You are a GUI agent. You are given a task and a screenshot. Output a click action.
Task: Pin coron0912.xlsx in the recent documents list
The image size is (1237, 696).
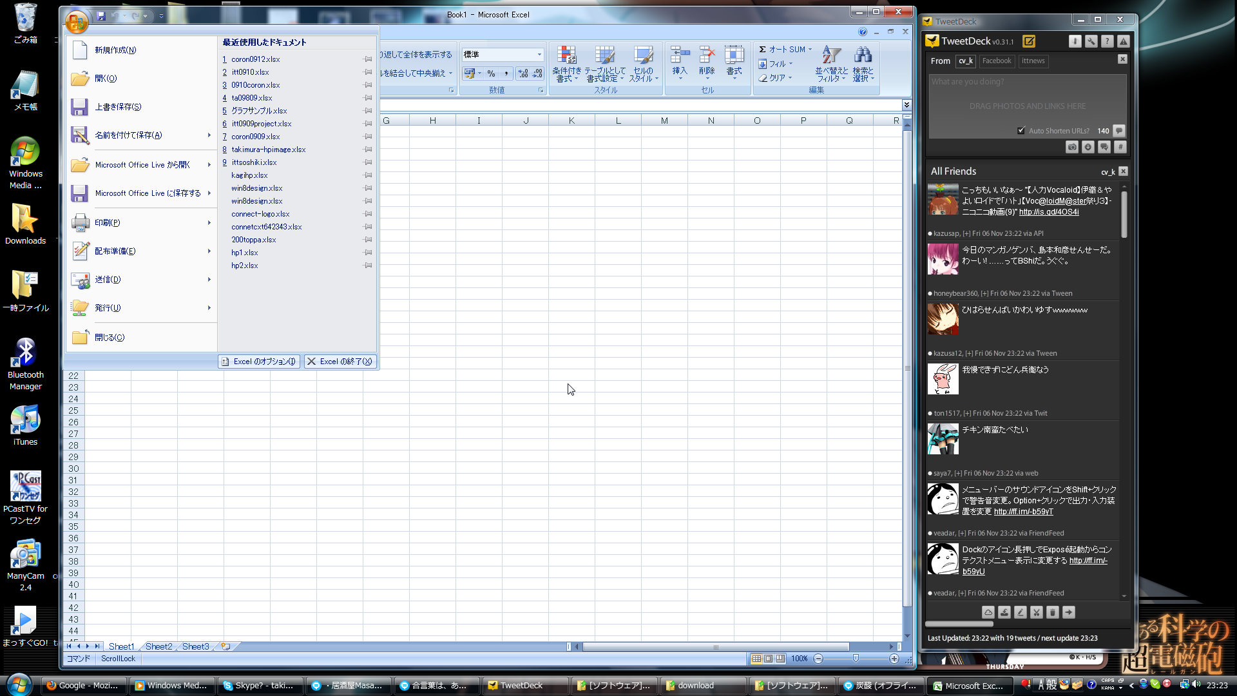pos(368,59)
